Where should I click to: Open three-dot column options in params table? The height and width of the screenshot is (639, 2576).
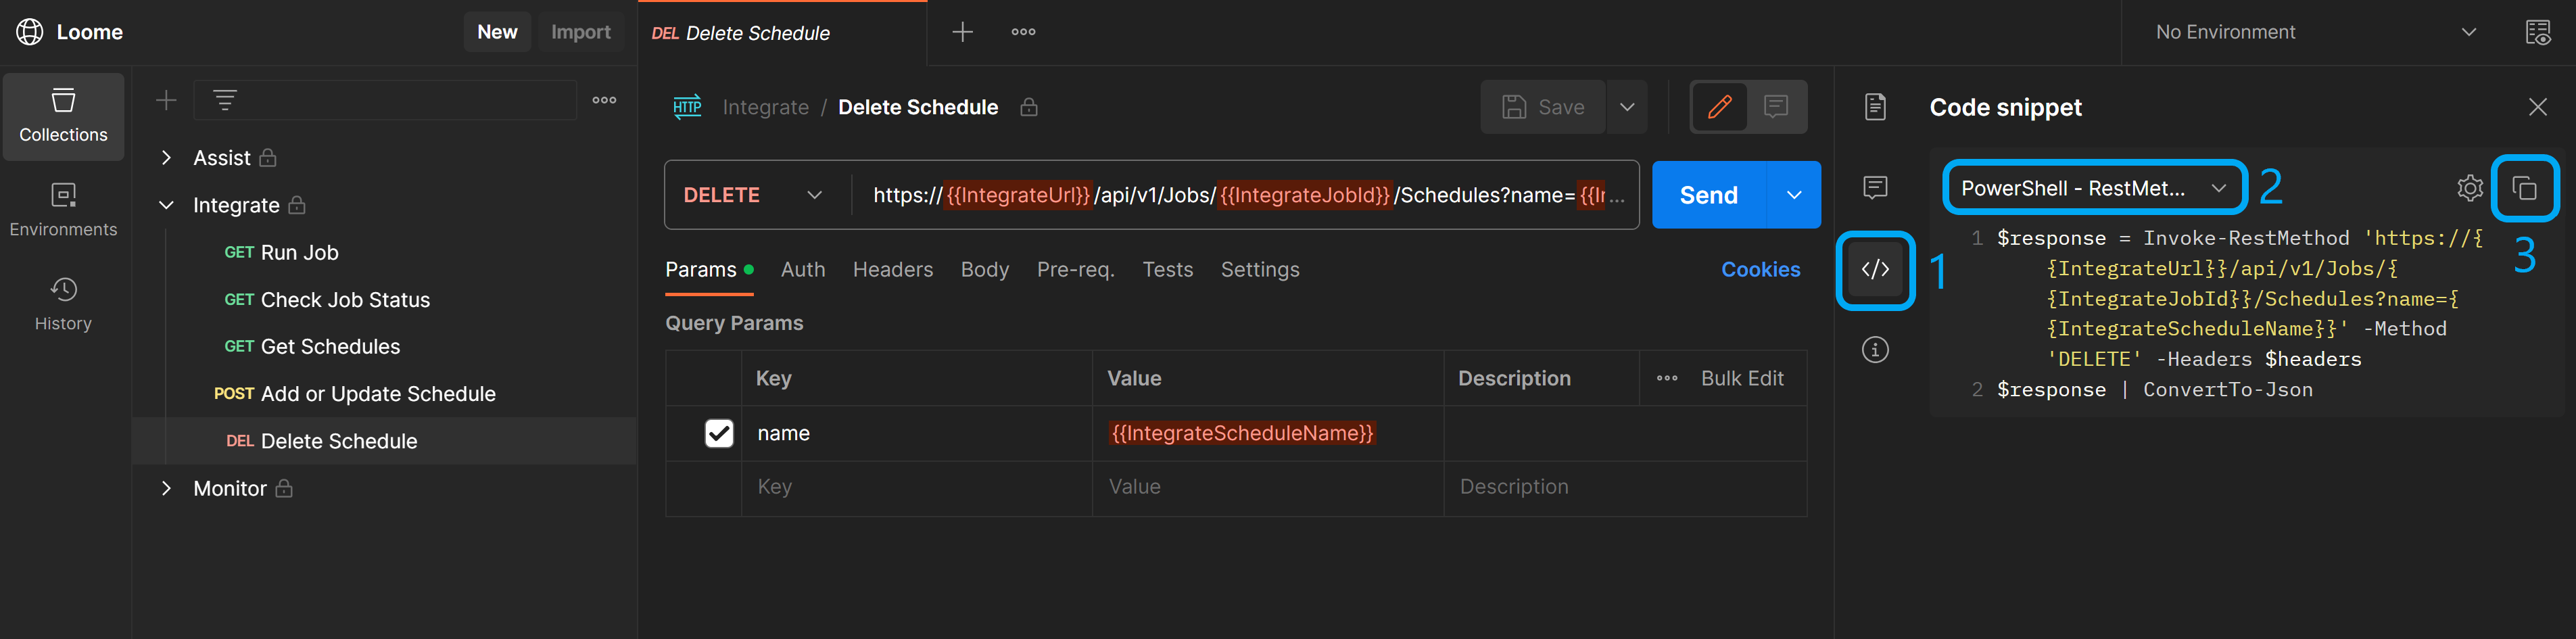[1667, 379]
